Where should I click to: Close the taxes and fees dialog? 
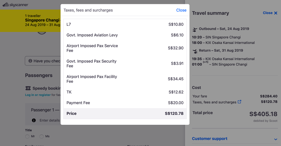(x=181, y=10)
